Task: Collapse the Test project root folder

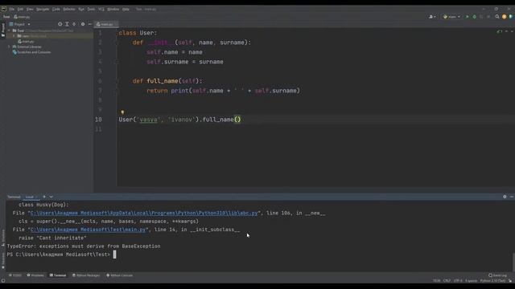Action: pyautogui.click(x=9, y=31)
